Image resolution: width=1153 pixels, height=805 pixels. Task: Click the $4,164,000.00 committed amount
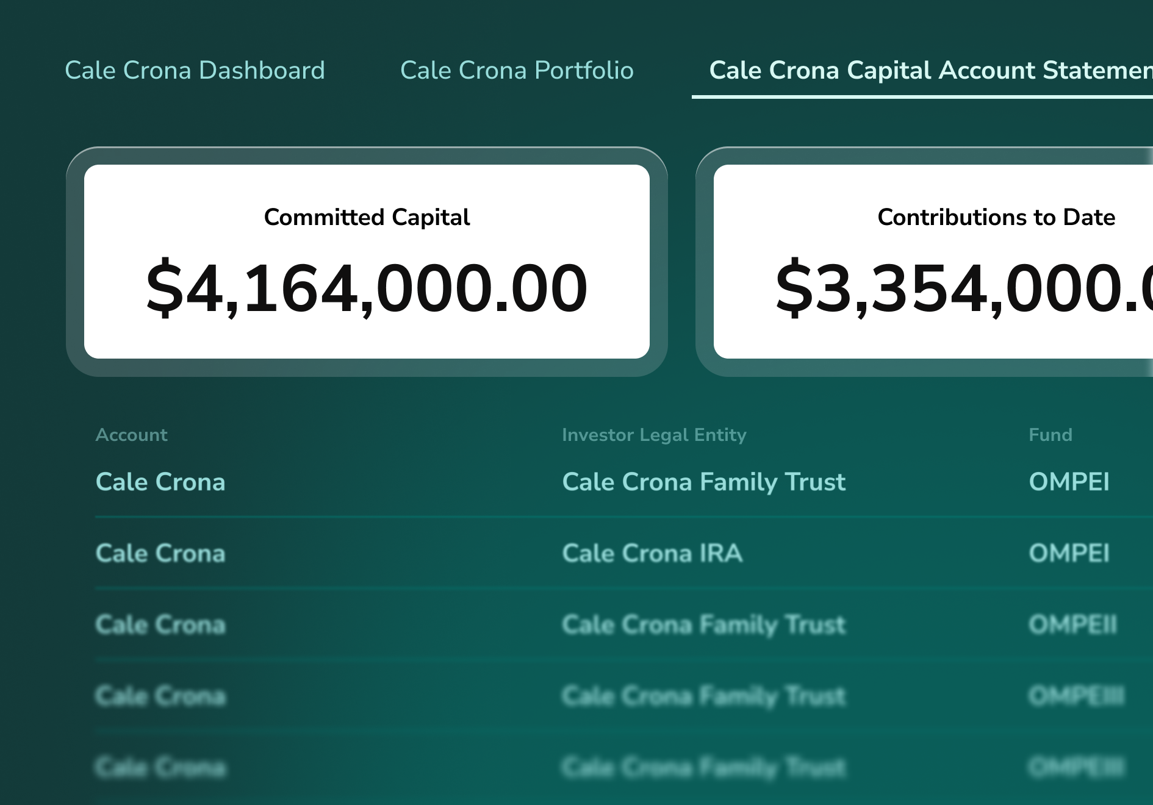(x=367, y=288)
